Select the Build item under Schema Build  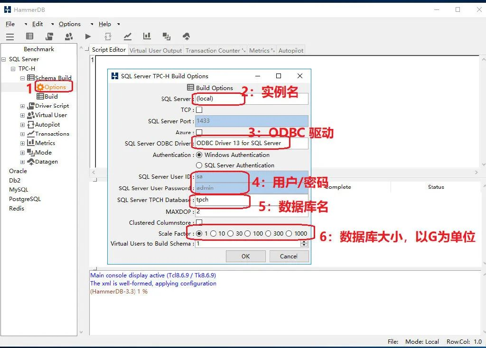coord(47,96)
